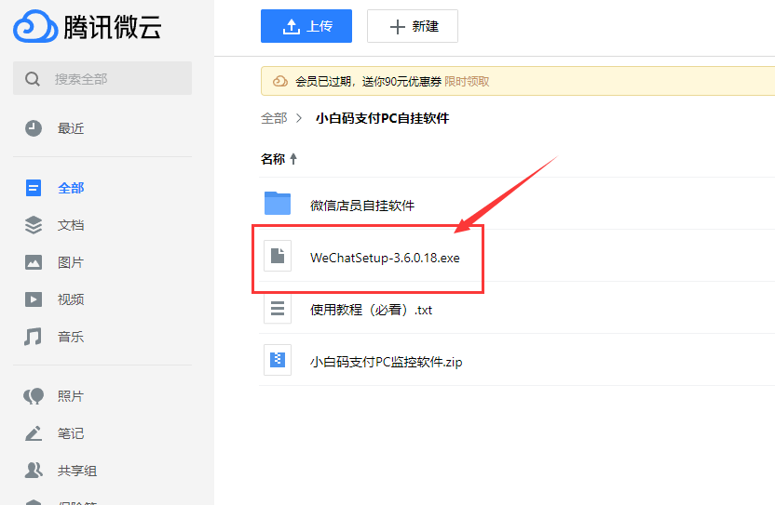Image resolution: width=775 pixels, height=505 pixels.
Task: Click the layers icon beside 文档
Action: pos(34,225)
